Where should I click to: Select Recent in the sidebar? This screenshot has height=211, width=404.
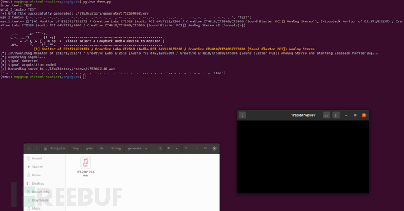pyautogui.click(x=44, y=159)
